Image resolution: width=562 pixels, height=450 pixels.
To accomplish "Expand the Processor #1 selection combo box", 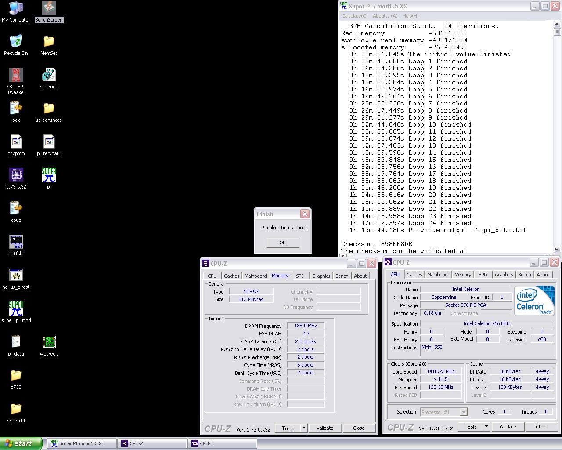I will (x=464, y=412).
